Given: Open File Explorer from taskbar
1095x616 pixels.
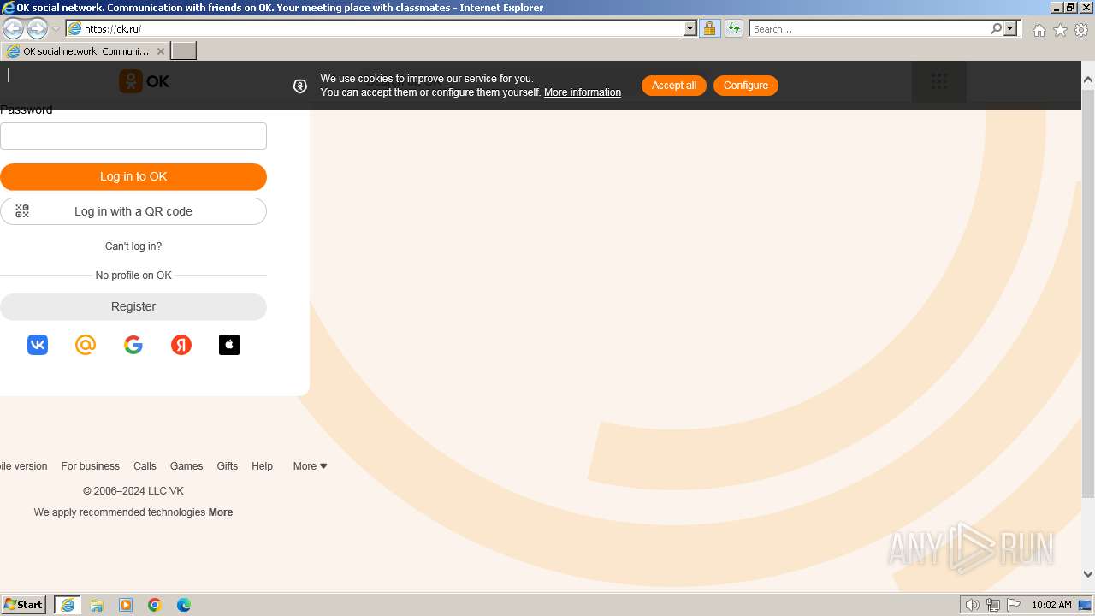Looking at the screenshot, I should (x=97, y=605).
